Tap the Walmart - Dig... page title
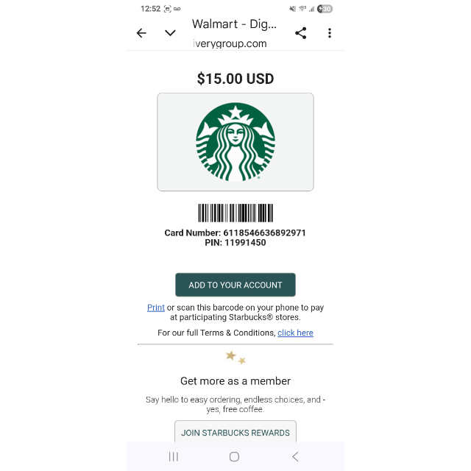The width and height of the screenshot is (471, 471). tap(234, 24)
